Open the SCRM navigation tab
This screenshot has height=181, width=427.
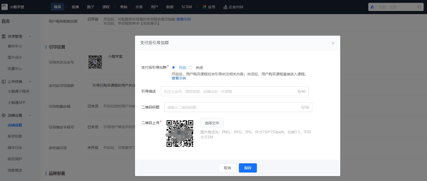click(x=187, y=7)
